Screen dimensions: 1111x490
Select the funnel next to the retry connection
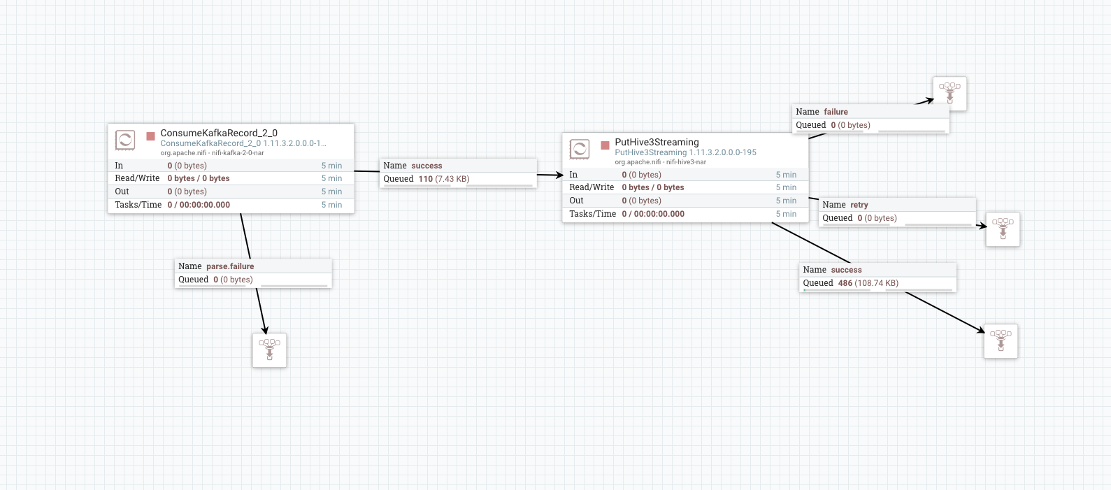(x=1003, y=229)
